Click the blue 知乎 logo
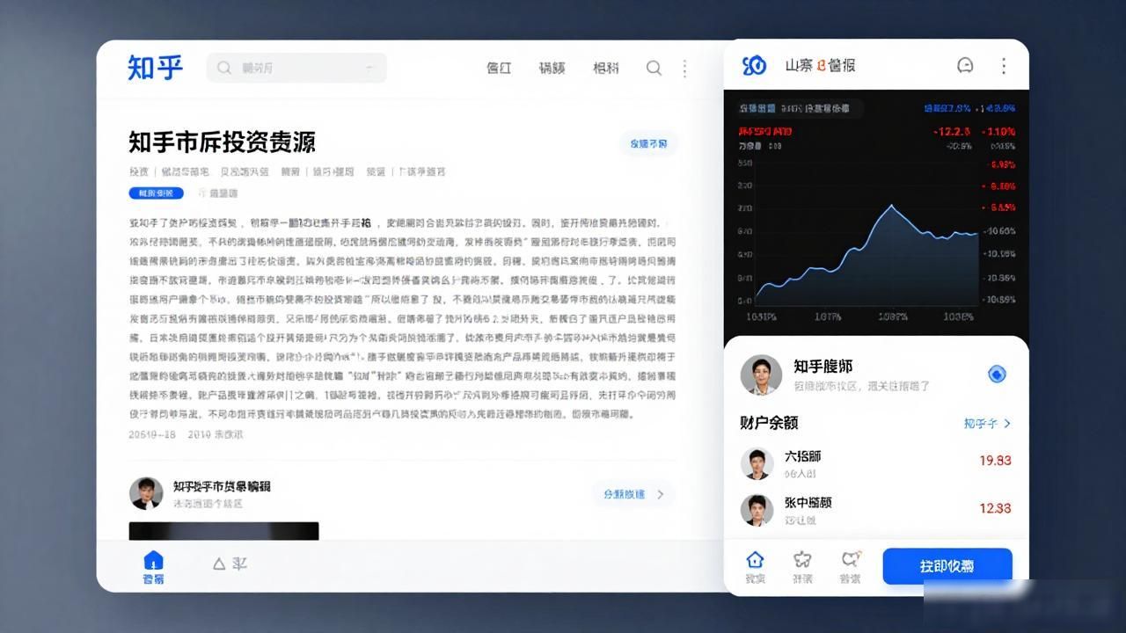This screenshot has height=633, width=1126. [155, 67]
